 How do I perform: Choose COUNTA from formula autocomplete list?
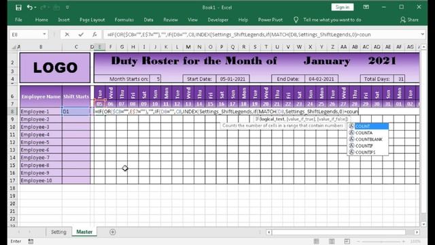[x=368, y=133]
